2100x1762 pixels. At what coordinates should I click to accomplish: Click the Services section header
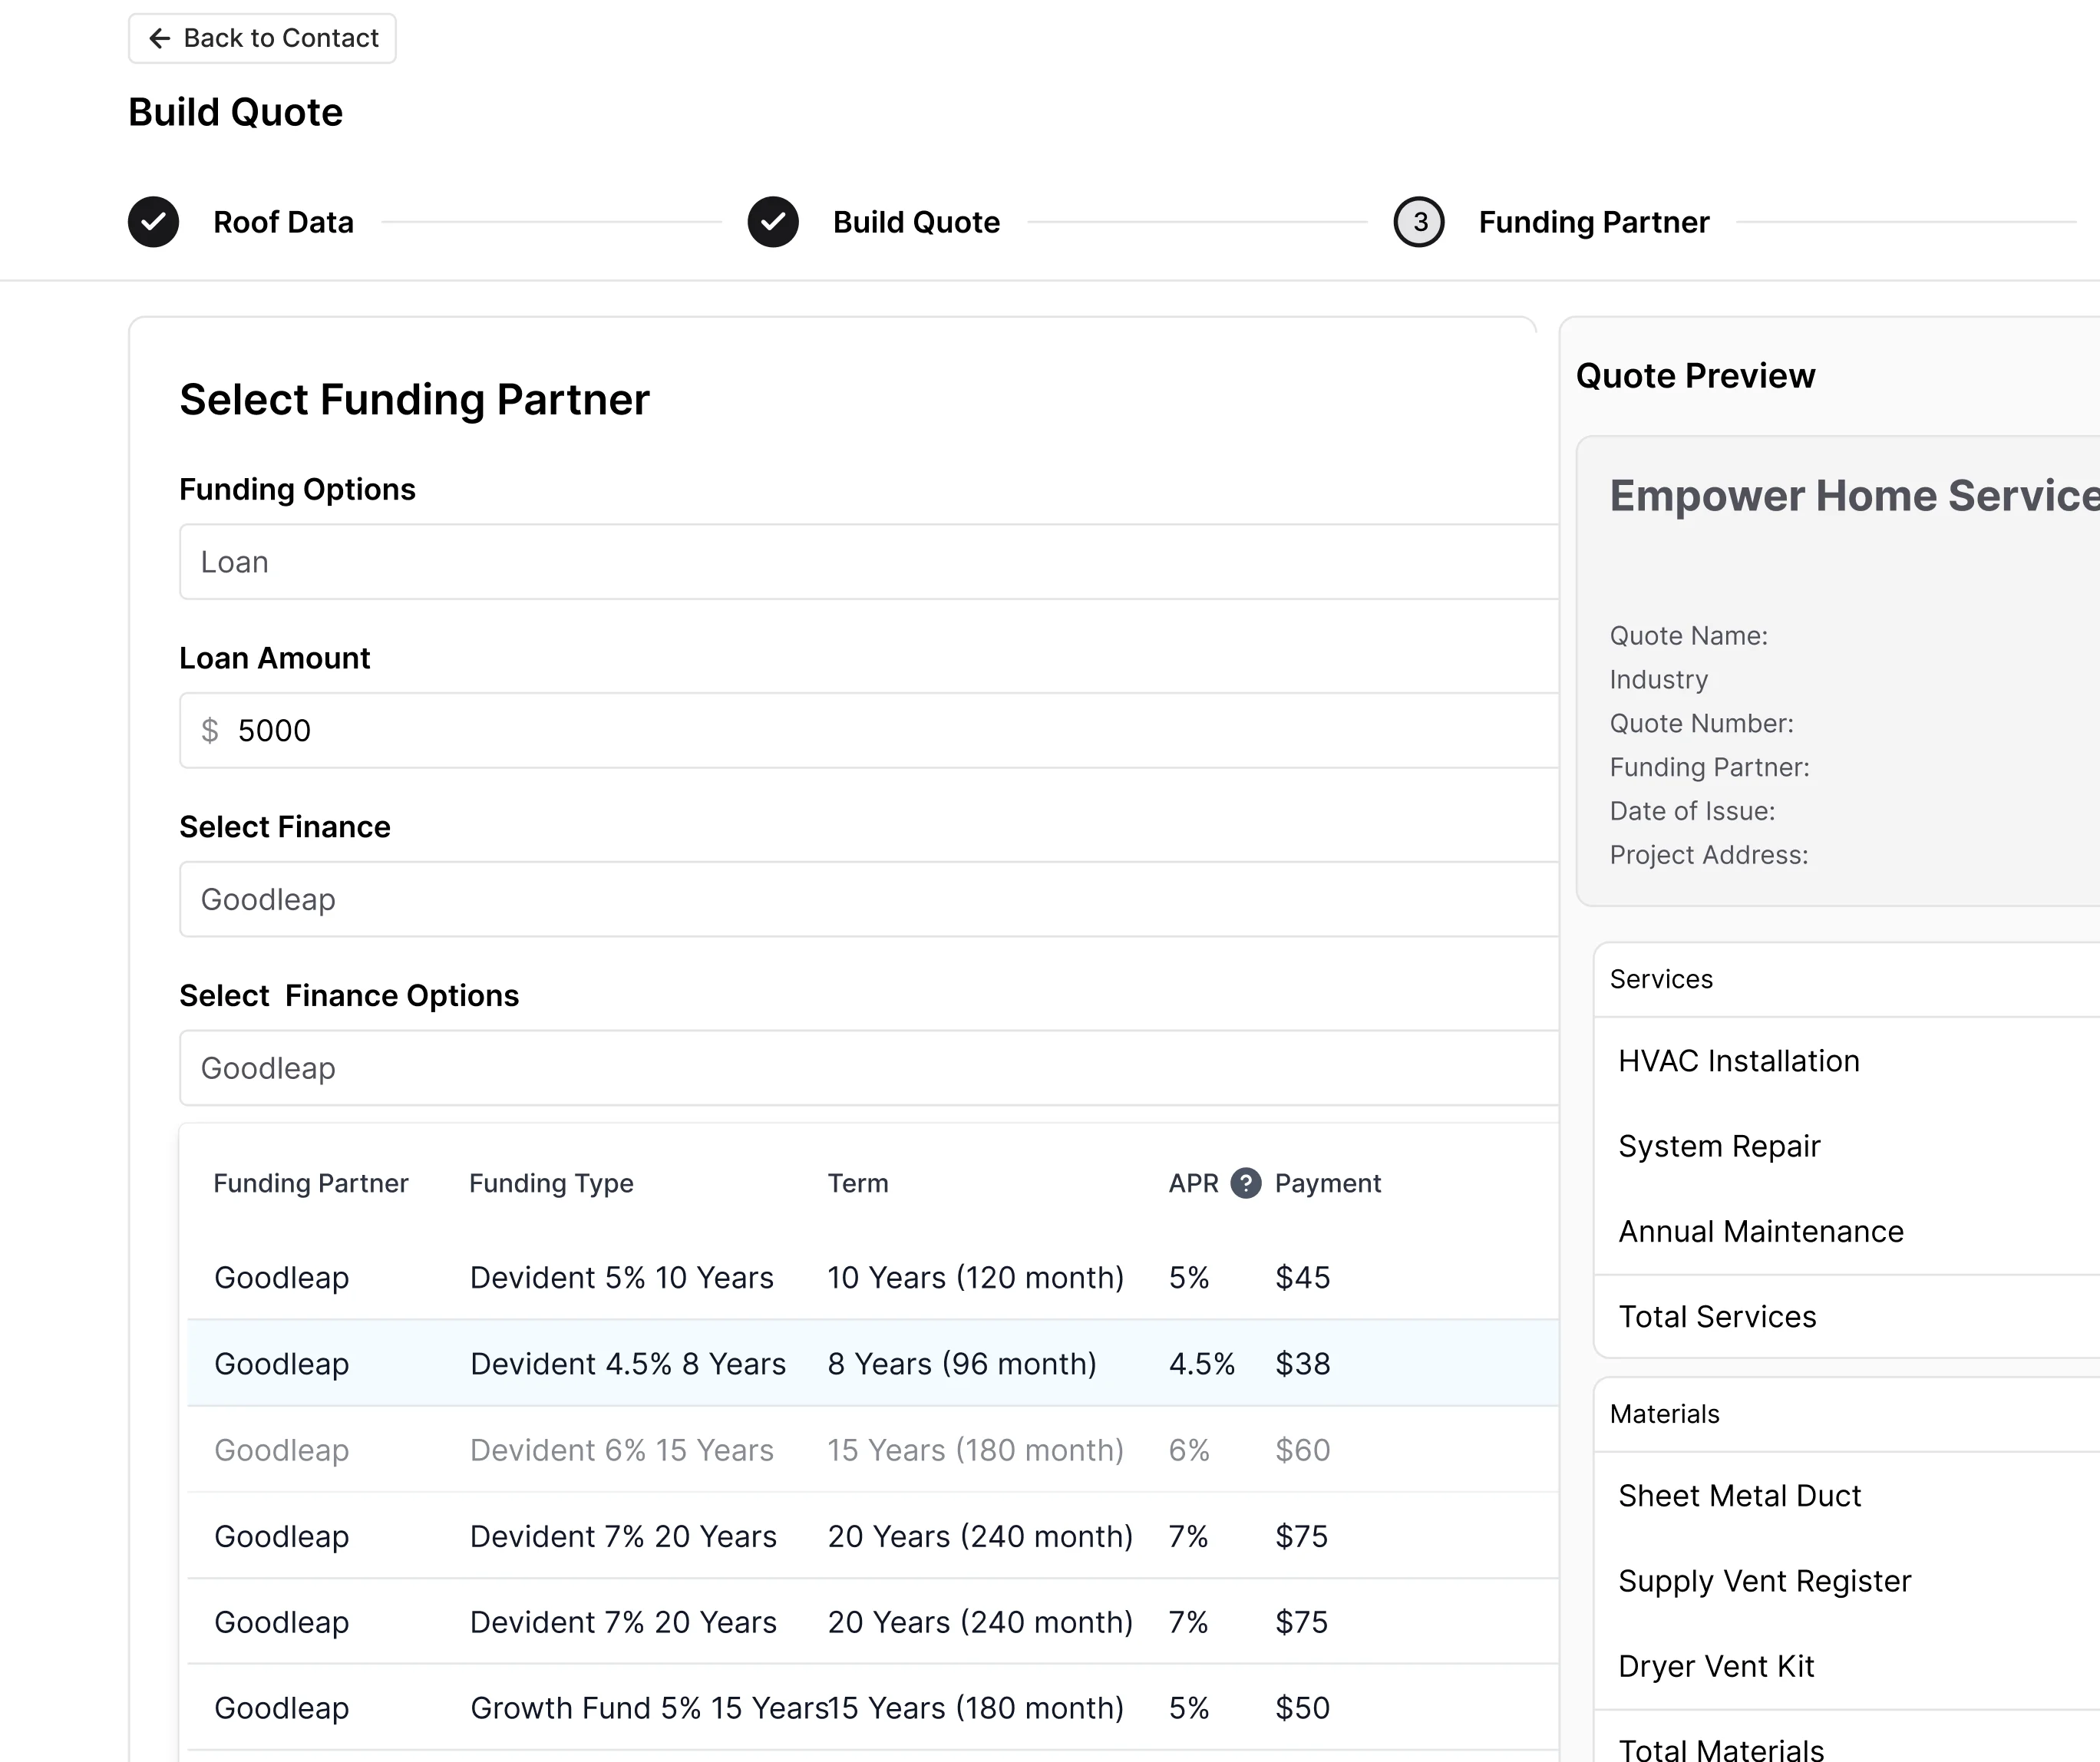(1661, 979)
